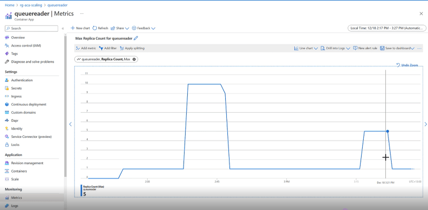Click the Custom domains icon

click(7, 112)
